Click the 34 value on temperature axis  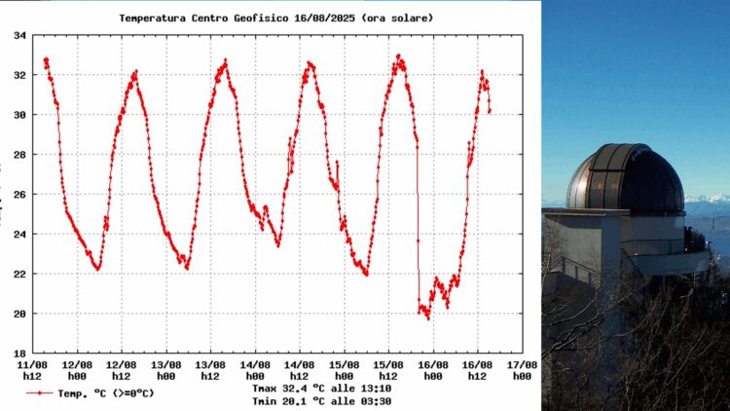[19, 36]
